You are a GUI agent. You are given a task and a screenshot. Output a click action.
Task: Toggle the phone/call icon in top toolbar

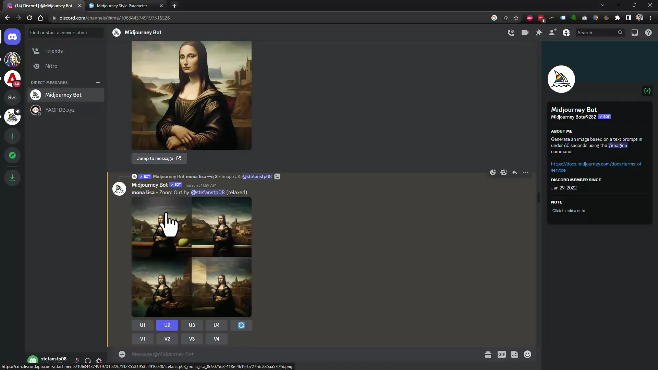click(511, 33)
